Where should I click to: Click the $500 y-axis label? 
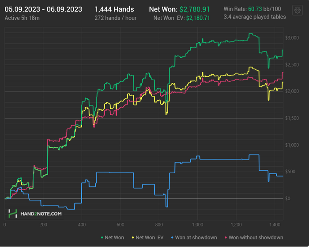coord(290,172)
